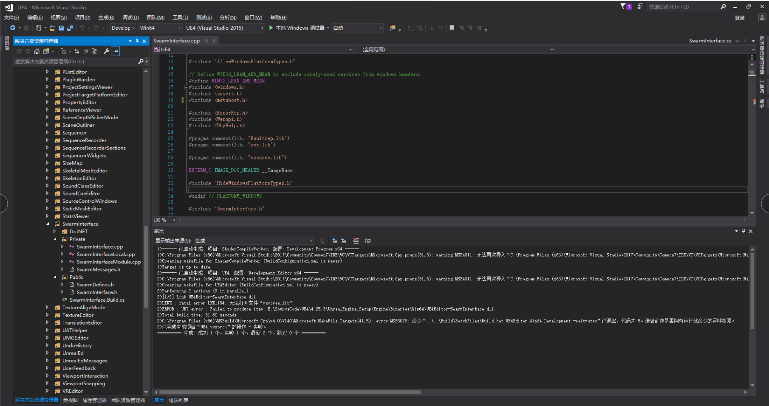Toggle word wrap in output window

coord(368,241)
